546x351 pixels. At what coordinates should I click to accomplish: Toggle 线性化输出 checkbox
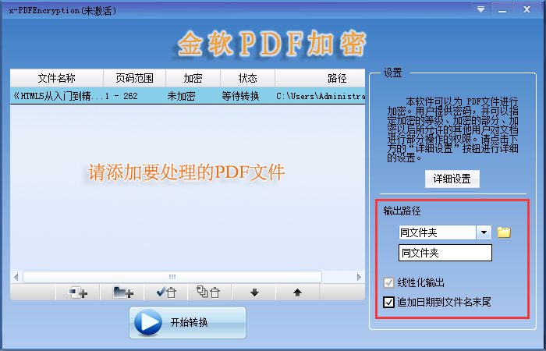[x=388, y=282]
